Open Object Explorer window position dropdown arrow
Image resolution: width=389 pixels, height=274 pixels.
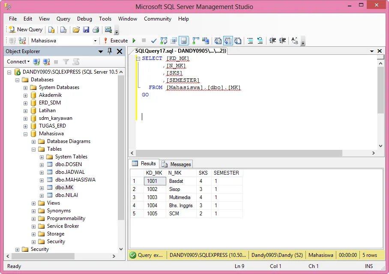(x=101, y=51)
